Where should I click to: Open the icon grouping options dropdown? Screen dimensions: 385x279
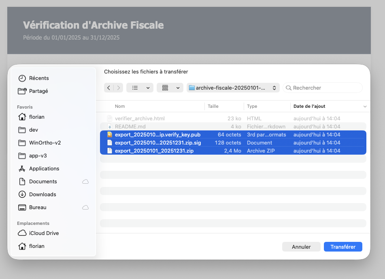tap(170, 88)
